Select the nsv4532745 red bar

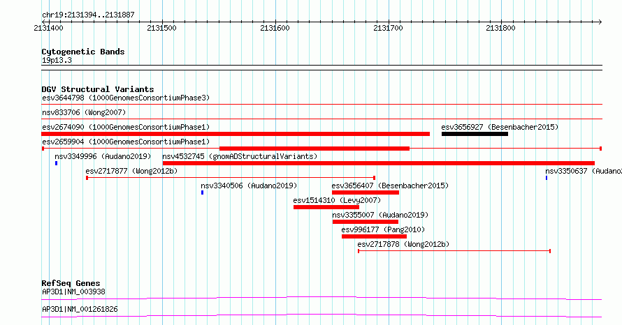click(379, 163)
